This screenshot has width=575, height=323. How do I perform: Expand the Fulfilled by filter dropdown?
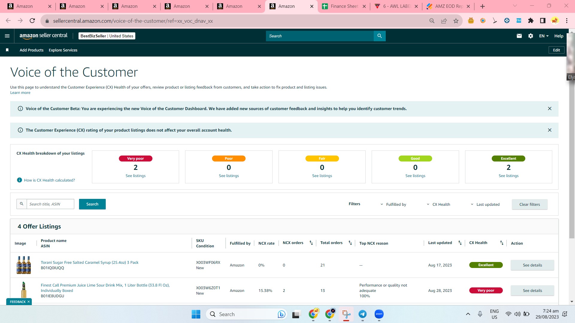393,204
